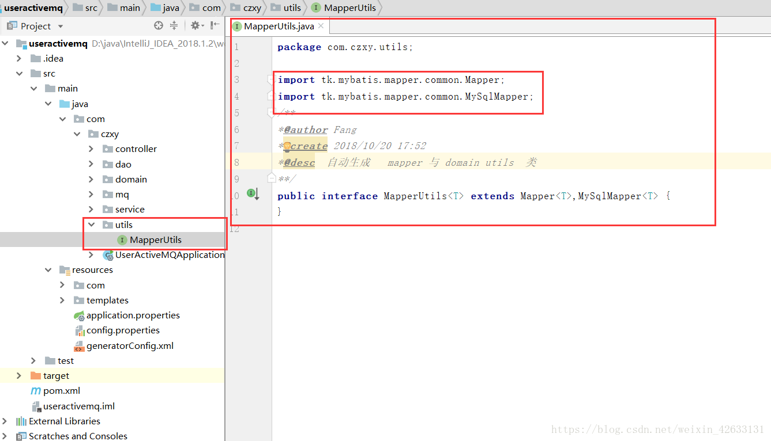This screenshot has width=771, height=441.
Task: Click the @desc tag in the comment
Action: 299,162
